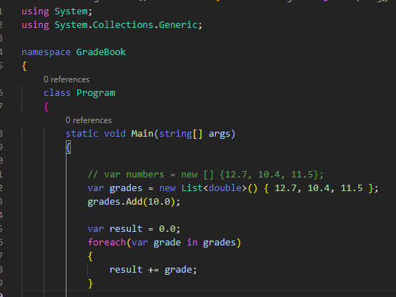
Task: Click the Add method call on grades
Action: 134,201
